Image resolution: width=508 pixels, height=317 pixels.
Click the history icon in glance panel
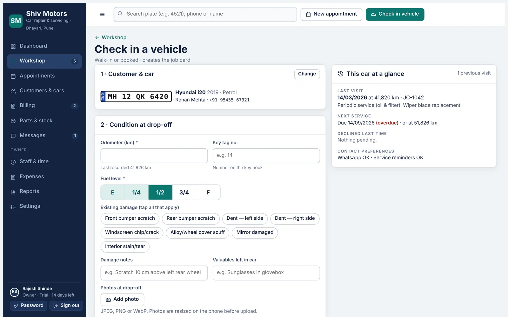(340, 74)
